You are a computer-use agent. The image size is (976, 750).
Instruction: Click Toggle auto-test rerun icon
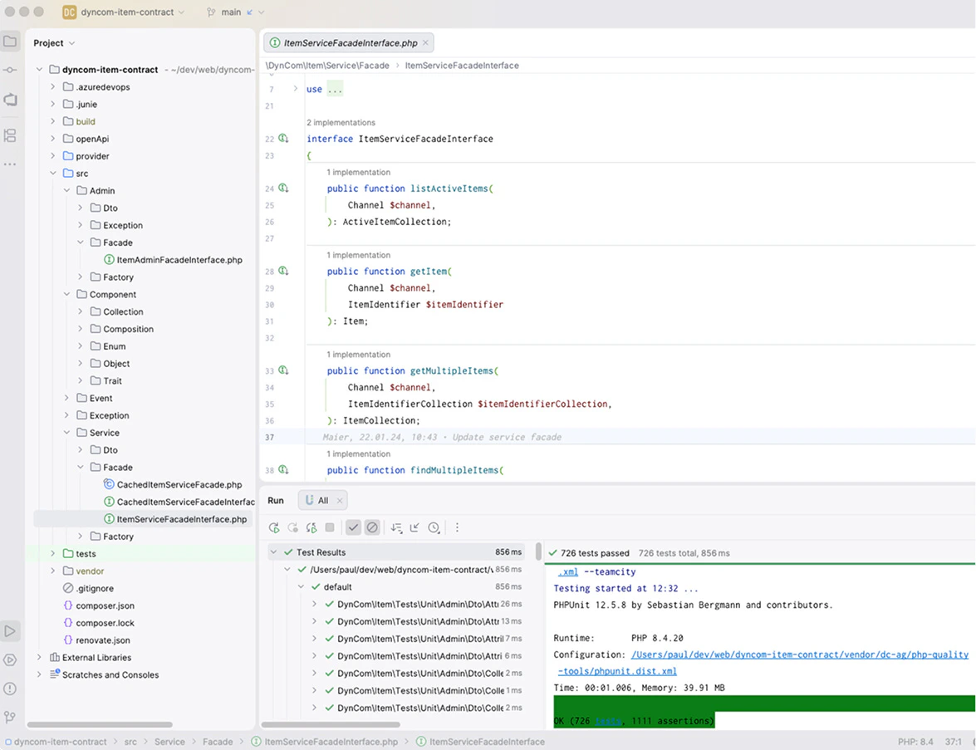pyautogui.click(x=311, y=527)
